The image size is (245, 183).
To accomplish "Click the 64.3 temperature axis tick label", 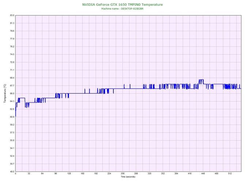I will (x=12, y=101).
